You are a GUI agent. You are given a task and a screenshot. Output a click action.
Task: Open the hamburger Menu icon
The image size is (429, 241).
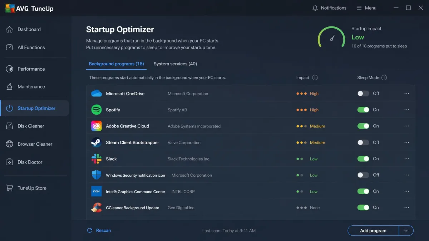click(359, 8)
